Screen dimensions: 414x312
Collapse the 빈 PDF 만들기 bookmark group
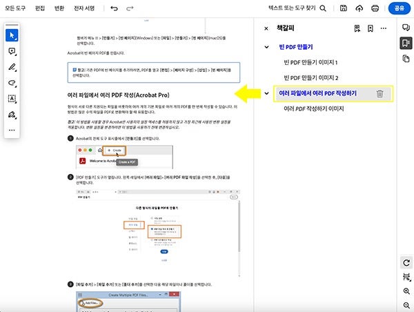coord(266,47)
